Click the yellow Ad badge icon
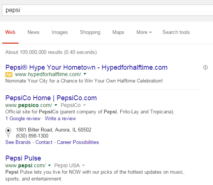The width and height of the screenshot is (213, 185). 9,75
